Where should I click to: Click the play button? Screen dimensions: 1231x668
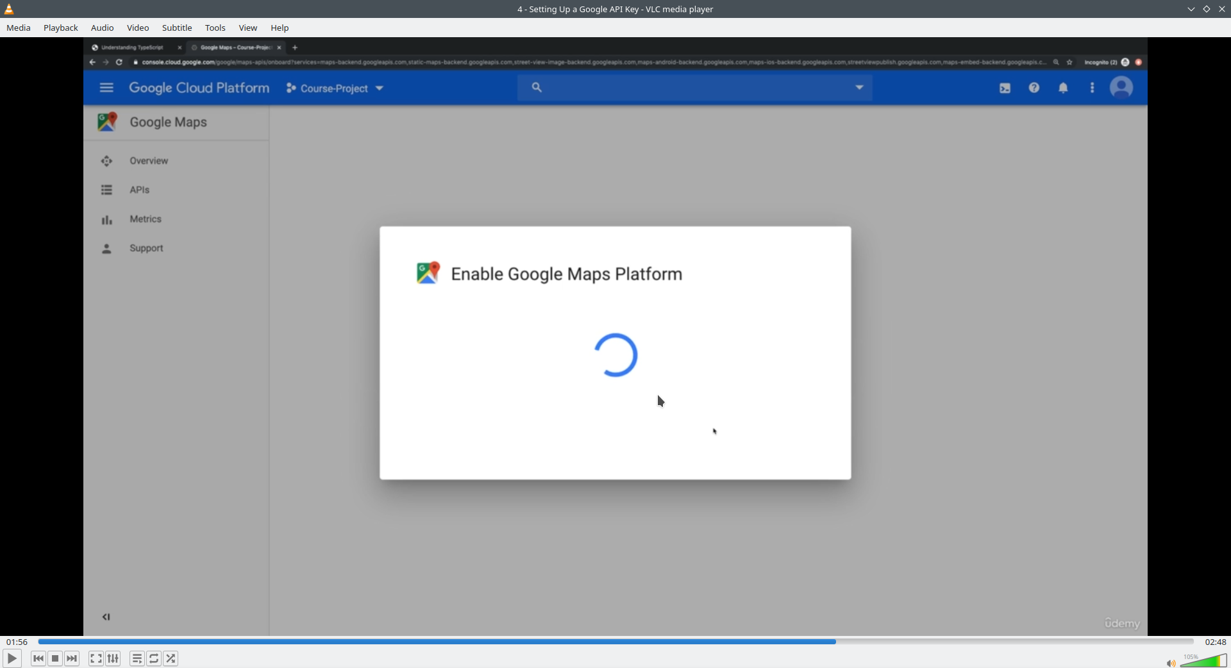click(12, 658)
